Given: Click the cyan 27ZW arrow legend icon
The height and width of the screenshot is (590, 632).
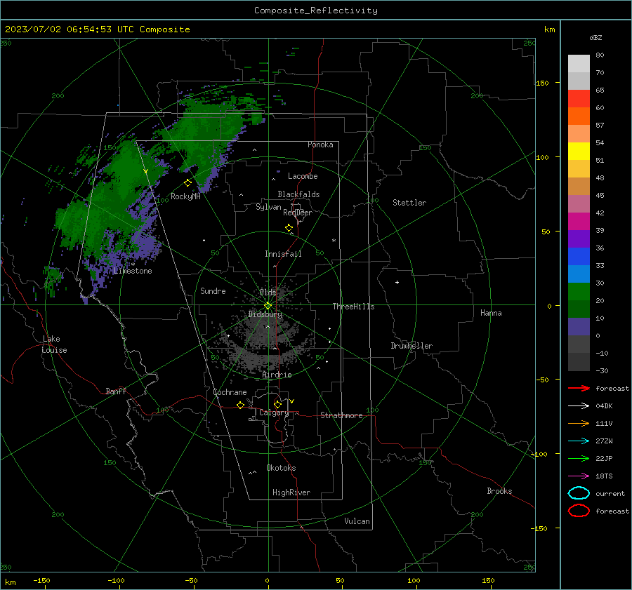Looking at the screenshot, I should pos(579,441).
